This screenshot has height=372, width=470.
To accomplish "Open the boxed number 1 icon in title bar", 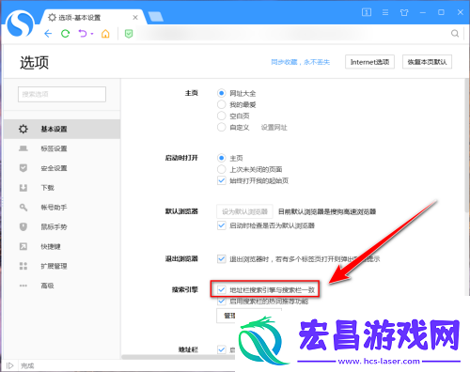I will [367, 12].
